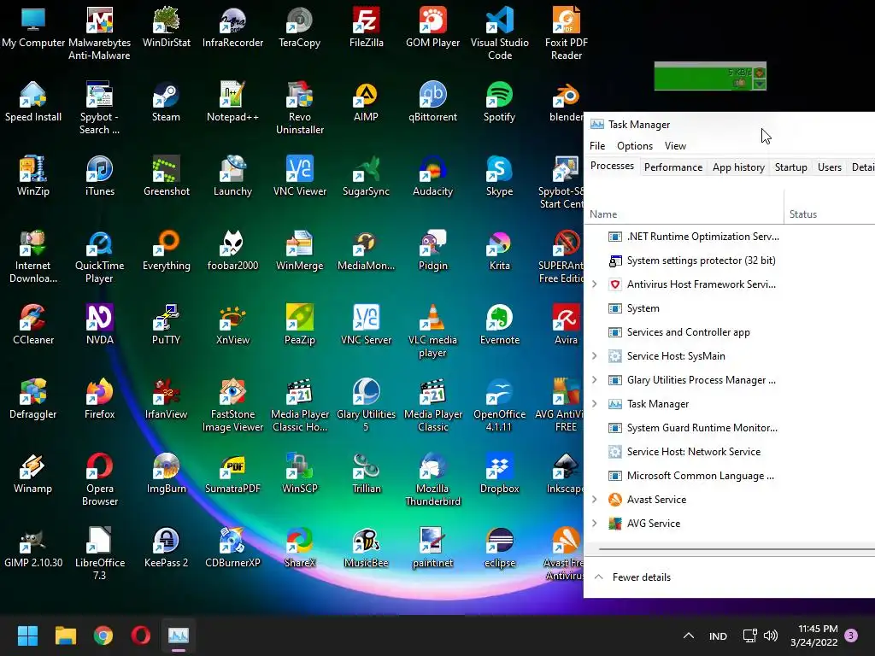Viewport: 875px width, 656px height.
Task: Switch to the Startup tab
Action: pos(790,167)
